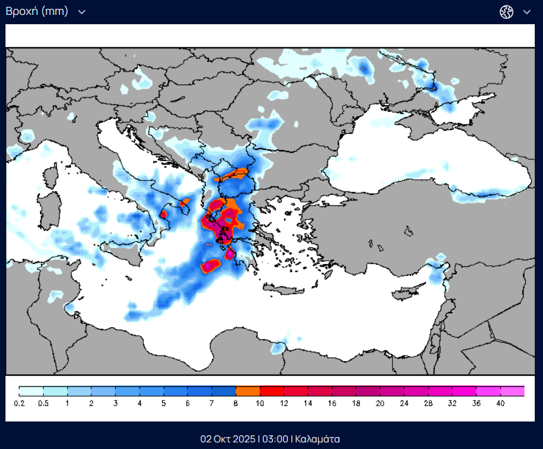This screenshot has width=543, height=449.
Task: Expand the chevron beside the globe icon
Action: 527,12
